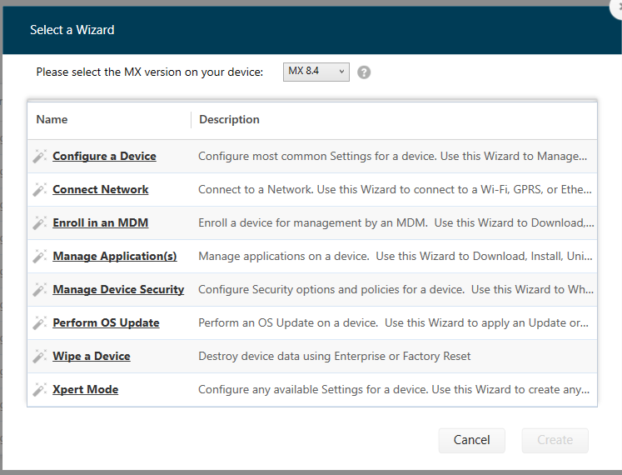Click the Create button
This screenshot has height=475, width=622.
point(555,440)
